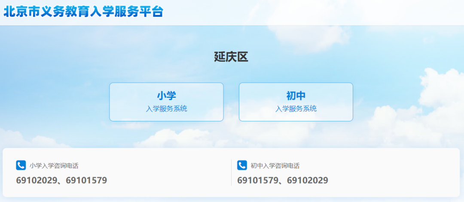
Task: Click the vertical divider between phone sections
Action: pos(232,172)
